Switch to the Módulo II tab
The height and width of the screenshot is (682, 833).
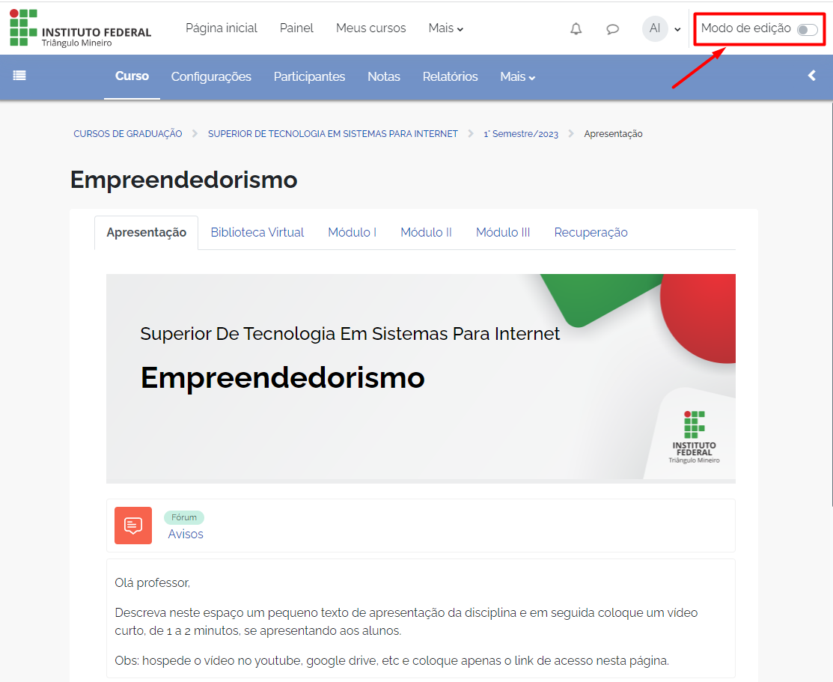426,233
